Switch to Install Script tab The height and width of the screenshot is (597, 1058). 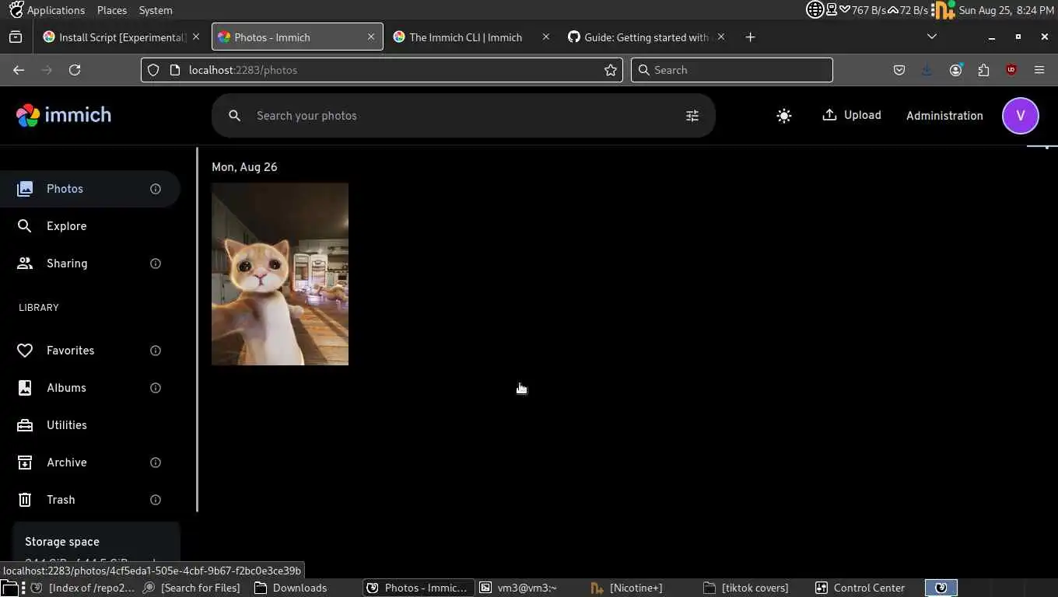point(122,37)
